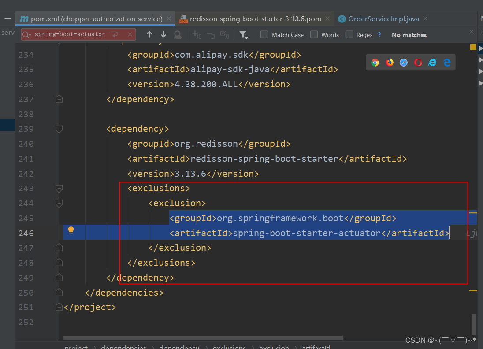Go to previous search occurrence arrow

click(149, 34)
